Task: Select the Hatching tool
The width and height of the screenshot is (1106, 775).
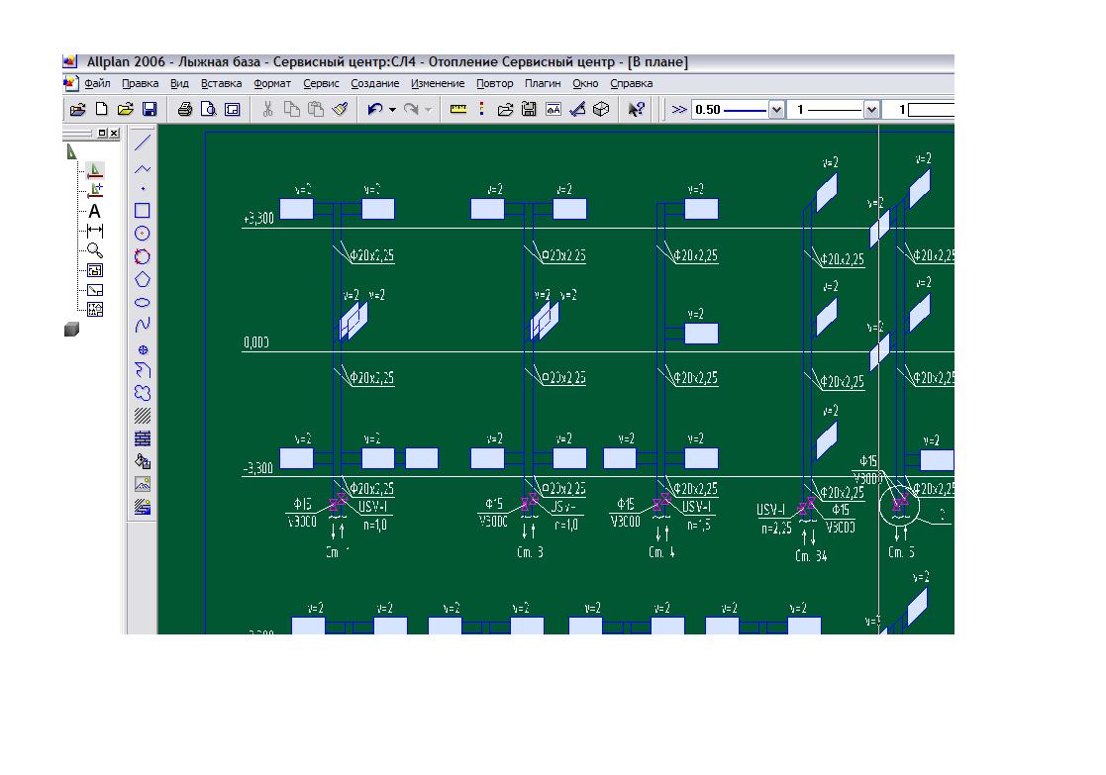Action: 143,416
